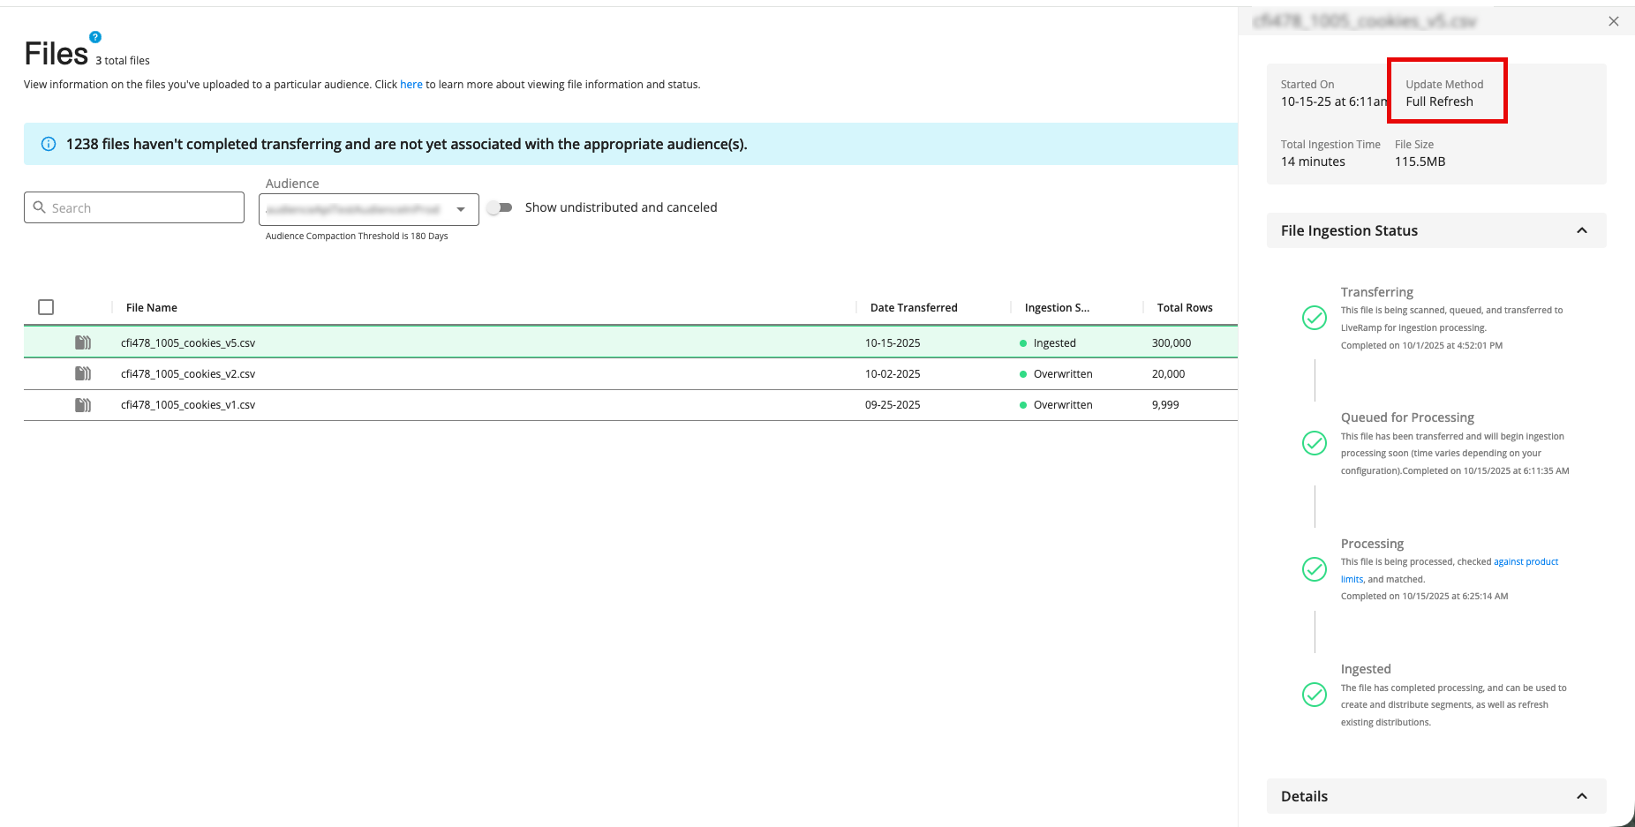Click the Processing step checkmark icon
The image size is (1635, 827).
point(1315,569)
